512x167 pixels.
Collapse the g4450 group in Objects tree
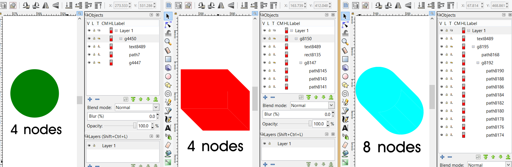click(121, 39)
